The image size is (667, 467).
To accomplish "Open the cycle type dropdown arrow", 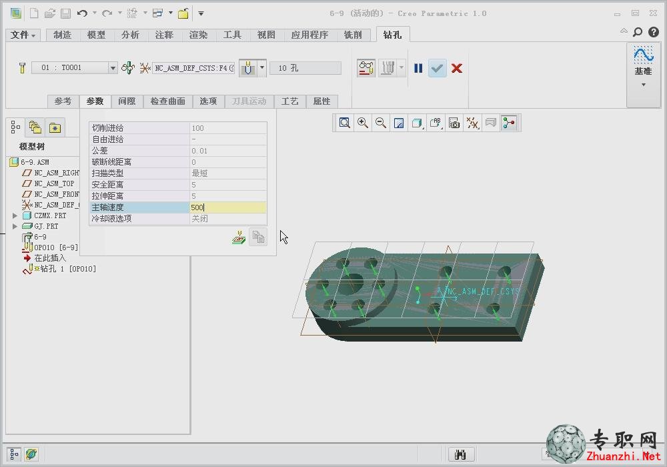I will click(x=262, y=67).
